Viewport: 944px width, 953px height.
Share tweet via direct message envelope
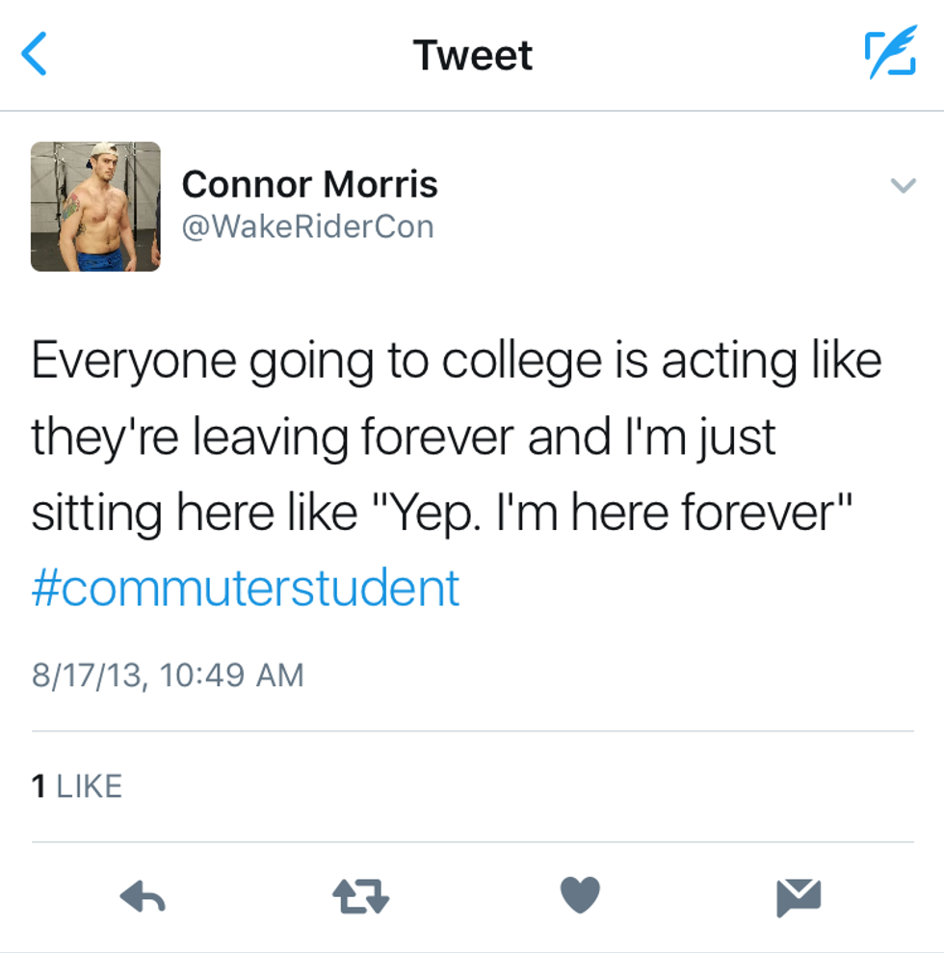point(799,898)
